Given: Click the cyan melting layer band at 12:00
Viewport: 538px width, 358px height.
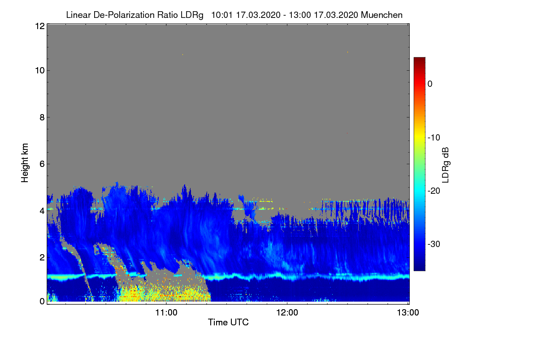Looking at the screenshot, I should pos(287,277).
